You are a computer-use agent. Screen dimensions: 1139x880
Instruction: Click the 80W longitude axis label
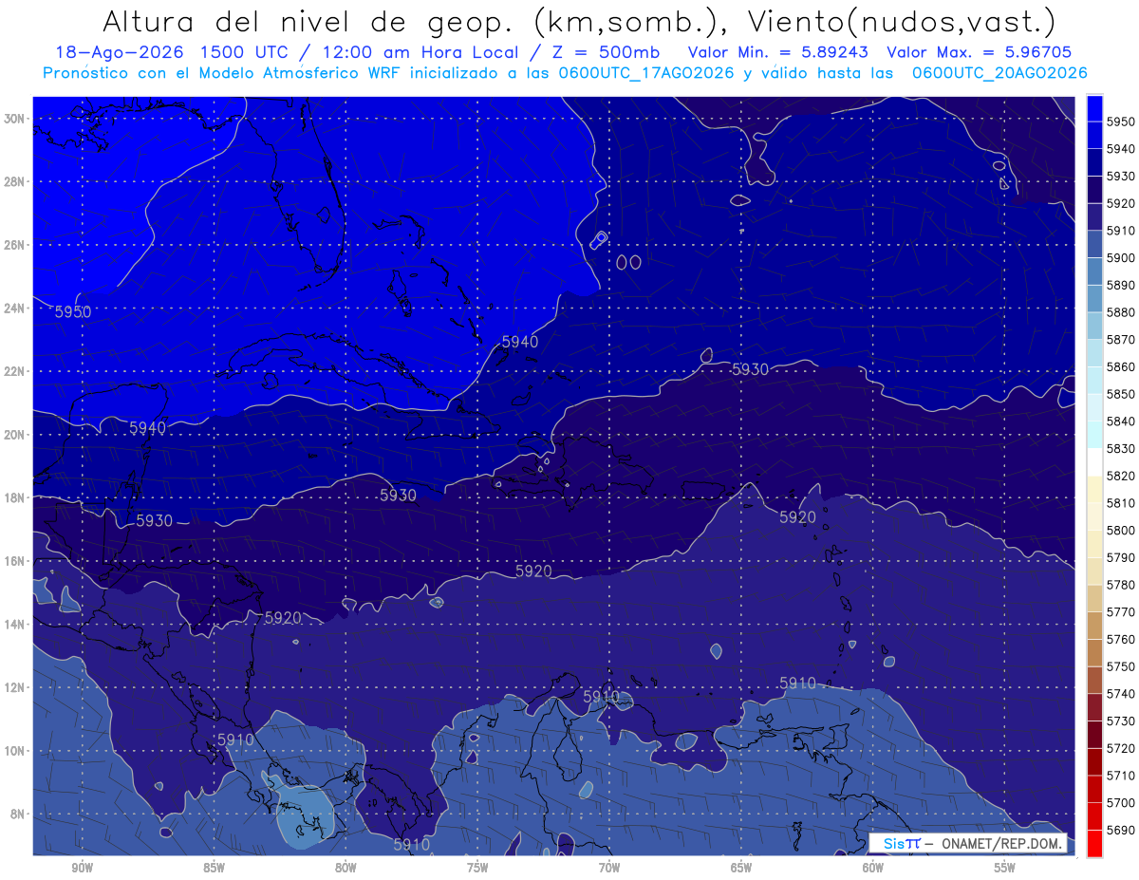(345, 868)
